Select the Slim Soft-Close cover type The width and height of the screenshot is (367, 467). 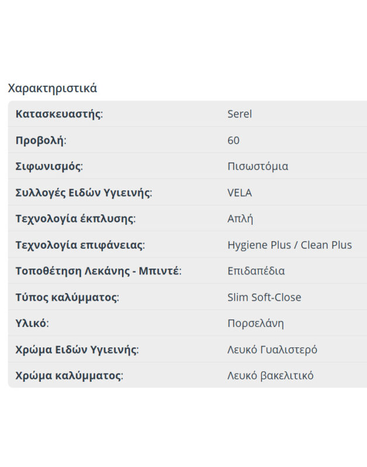[x=264, y=297]
